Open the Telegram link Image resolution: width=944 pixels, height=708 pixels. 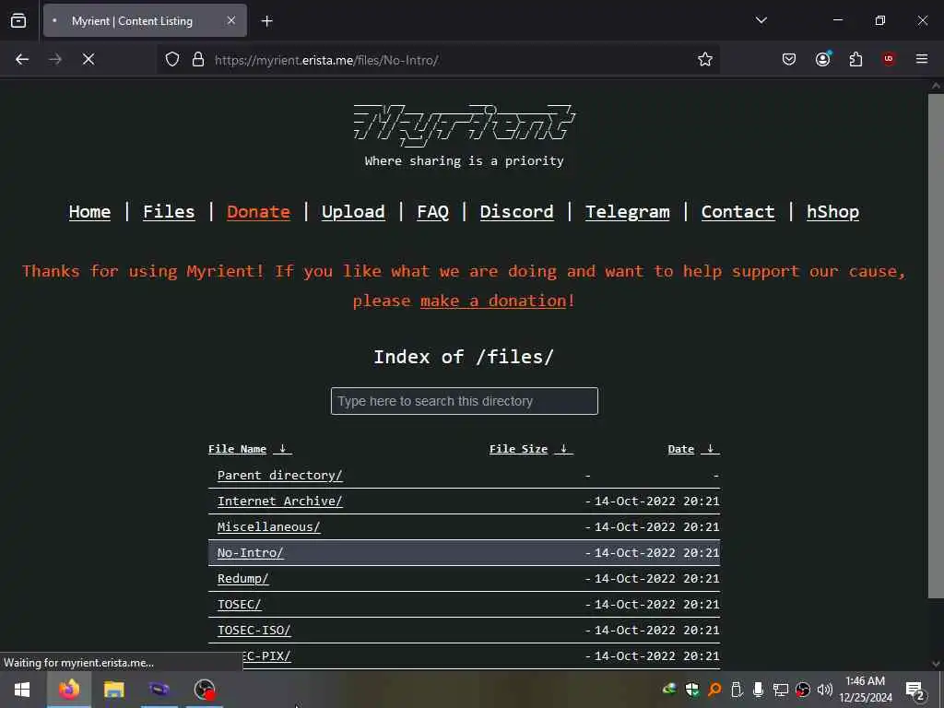tap(627, 212)
